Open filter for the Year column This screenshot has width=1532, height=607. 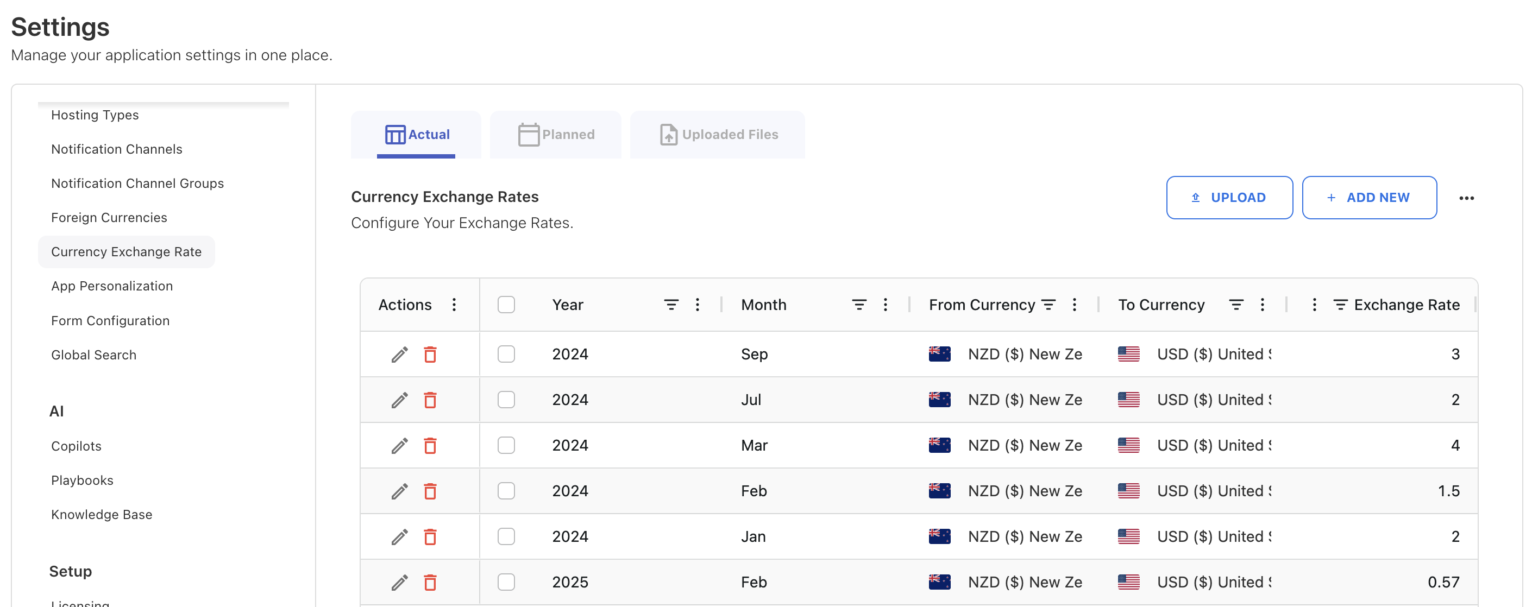coord(671,305)
